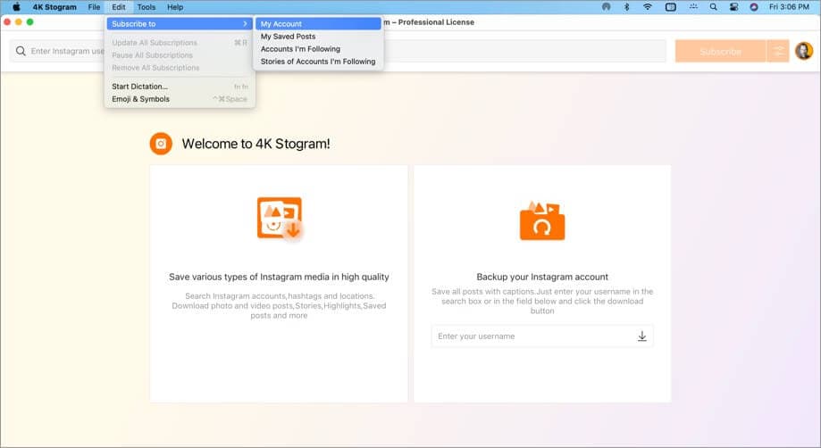Open the Apple menu
The image size is (821, 448).
click(x=16, y=7)
